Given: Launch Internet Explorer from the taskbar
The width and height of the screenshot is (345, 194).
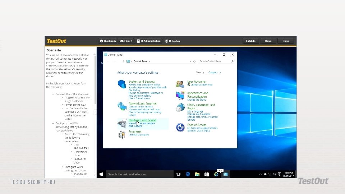Looking at the screenshot, I should tap(216, 174).
